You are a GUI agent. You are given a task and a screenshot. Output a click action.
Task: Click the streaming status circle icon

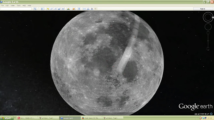[211, 114]
